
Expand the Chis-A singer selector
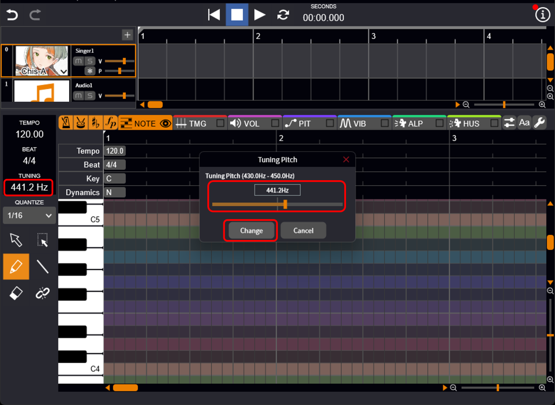[63, 71]
